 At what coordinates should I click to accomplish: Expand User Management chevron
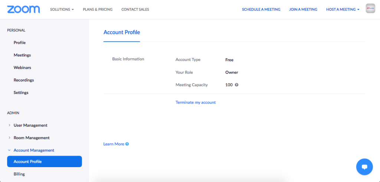pos(9,125)
